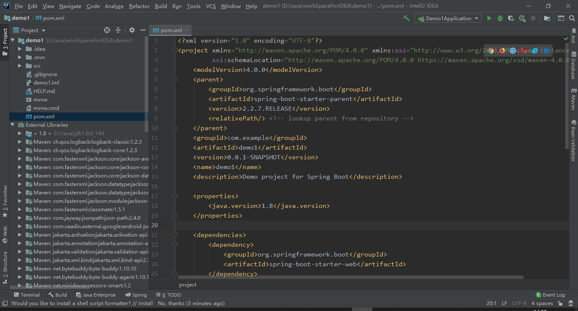The height and width of the screenshot is (311, 578).
Task: Open Project panel settings gear
Action: click(x=132, y=30)
